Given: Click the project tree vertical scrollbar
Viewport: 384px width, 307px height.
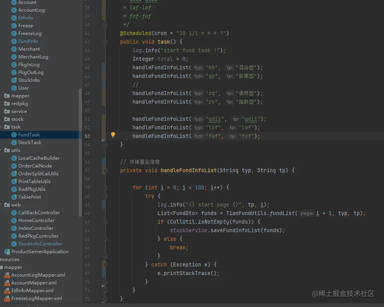Looking at the screenshot, I should coord(80,152).
